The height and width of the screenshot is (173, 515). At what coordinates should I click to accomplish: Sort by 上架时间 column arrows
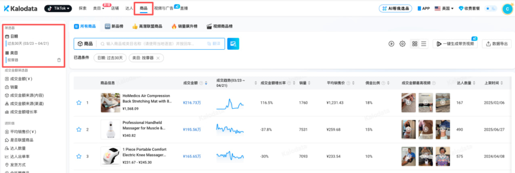502,83
